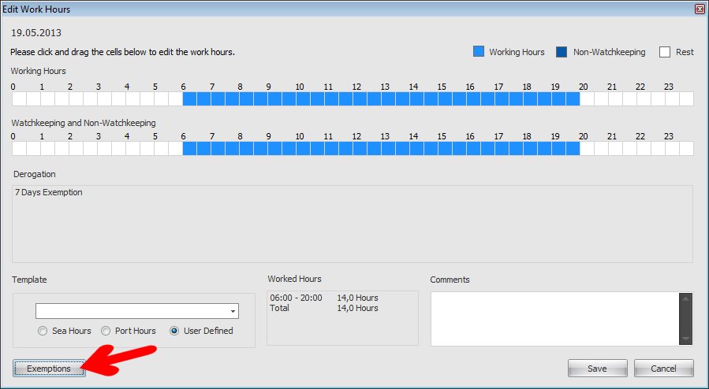Click the Comments scrollbar down arrow
The width and height of the screenshot is (709, 389).
coord(686,339)
